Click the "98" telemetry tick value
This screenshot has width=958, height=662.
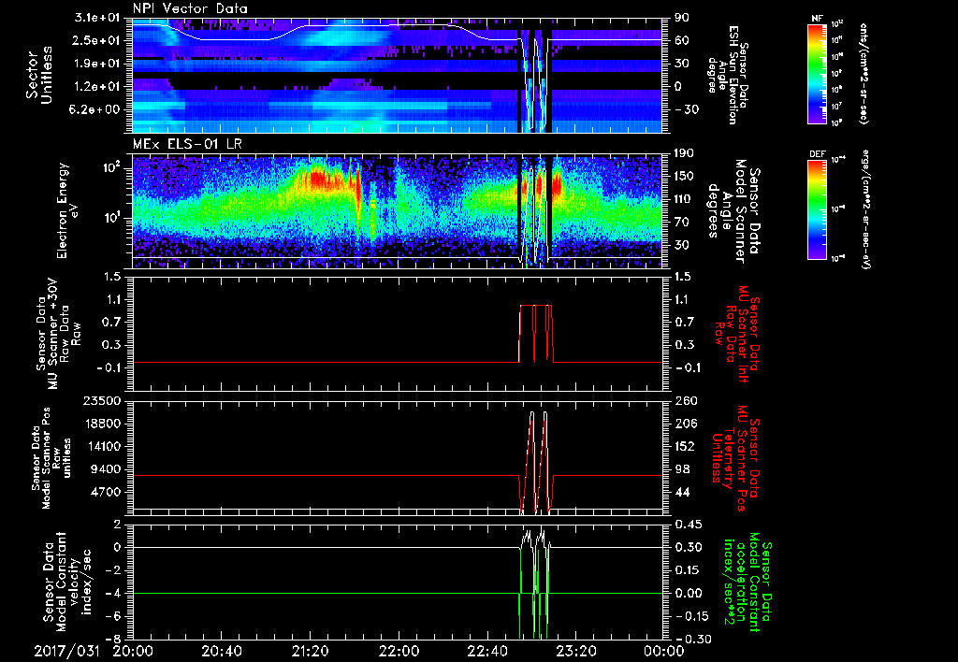point(681,469)
